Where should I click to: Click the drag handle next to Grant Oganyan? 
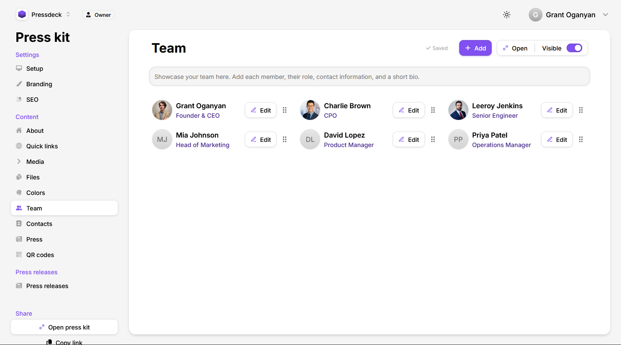point(285,110)
